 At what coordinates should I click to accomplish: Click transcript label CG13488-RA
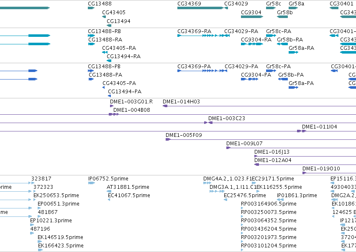(105, 40)
